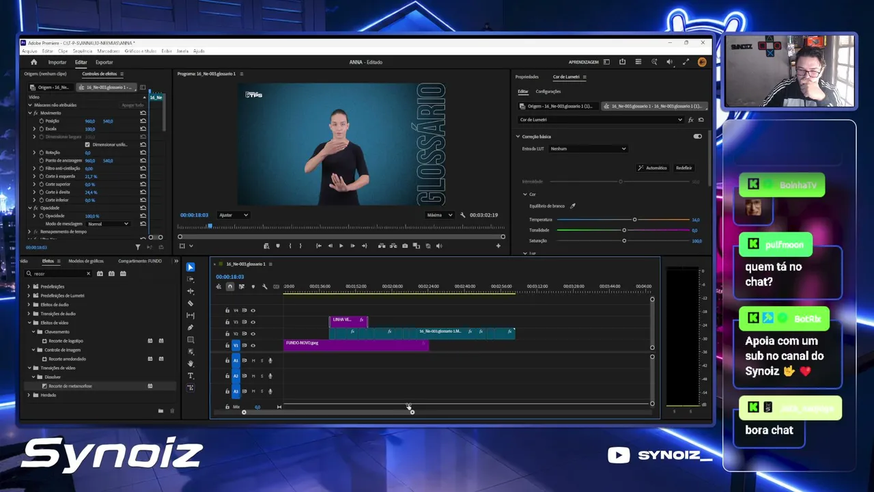Click the eyedropper next to Equilíbrio de branco

(x=573, y=206)
